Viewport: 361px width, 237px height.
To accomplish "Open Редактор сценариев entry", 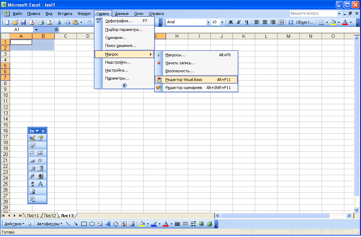I will [196, 88].
